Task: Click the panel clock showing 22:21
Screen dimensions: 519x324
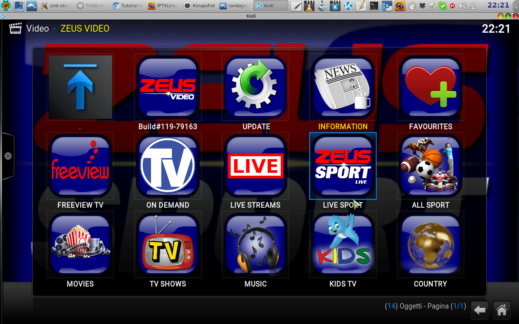Action: pos(498,5)
